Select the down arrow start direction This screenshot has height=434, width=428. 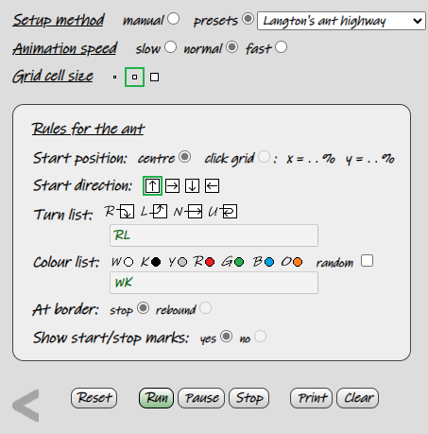[192, 185]
